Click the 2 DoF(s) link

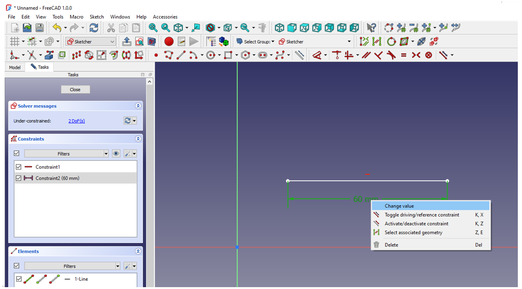76,121
